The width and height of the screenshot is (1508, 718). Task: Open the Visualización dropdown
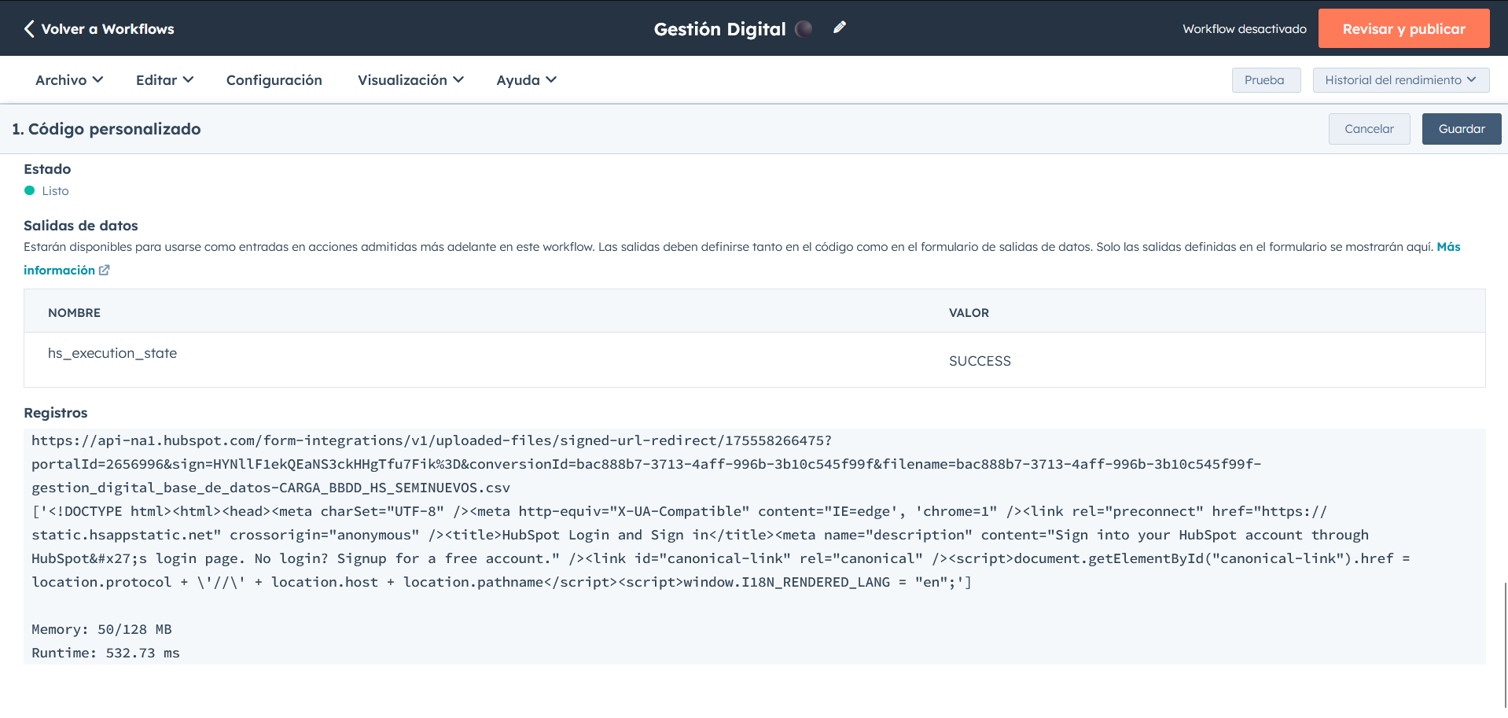click(x=410, y=79)
